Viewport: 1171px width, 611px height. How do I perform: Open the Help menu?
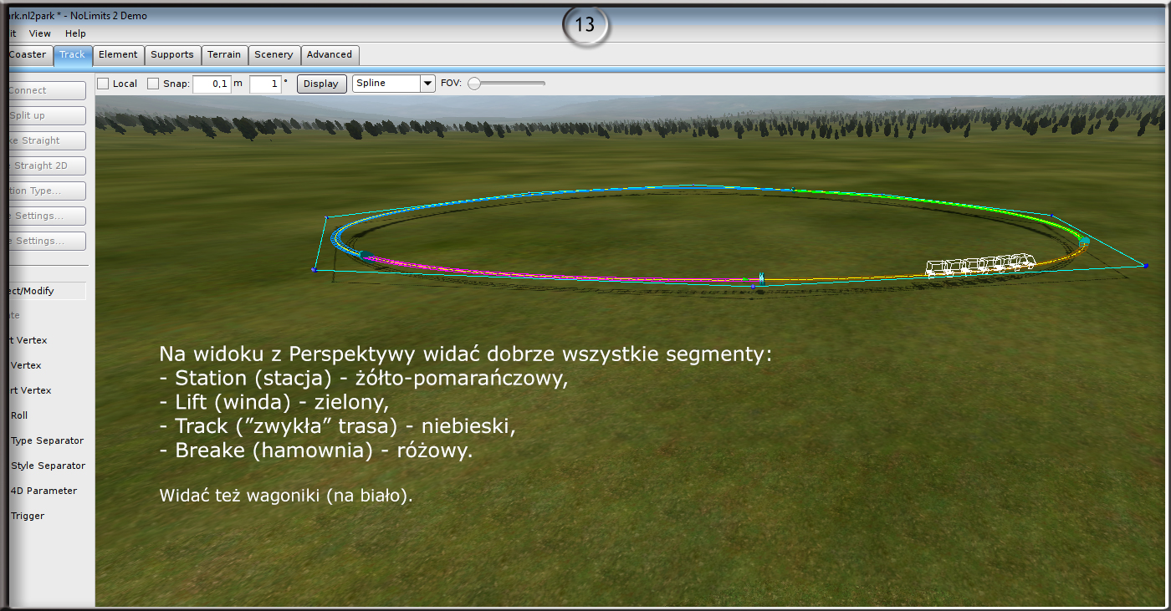click(x=75, y=33)
